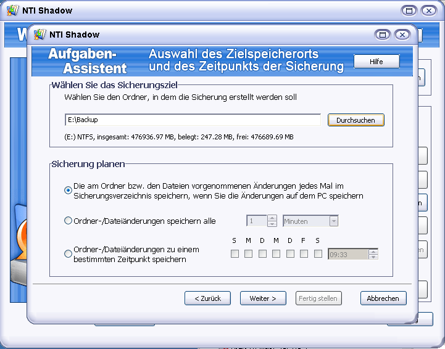Maximize the background NTI Shadow window
The height and width of the screenshot is (349, 445).
tap(409, 10)
